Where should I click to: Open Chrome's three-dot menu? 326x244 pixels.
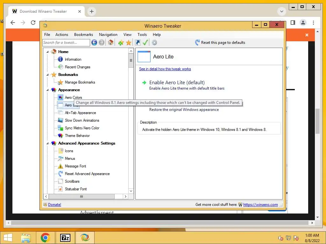313,23
